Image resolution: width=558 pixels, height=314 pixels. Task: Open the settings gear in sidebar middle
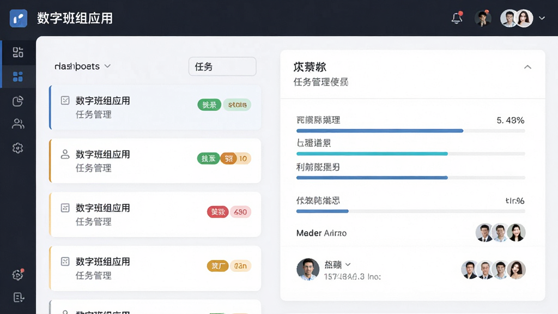point(18,148)
